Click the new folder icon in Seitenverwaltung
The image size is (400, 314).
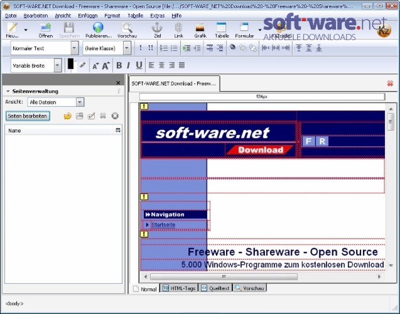[x=80, y=116]
